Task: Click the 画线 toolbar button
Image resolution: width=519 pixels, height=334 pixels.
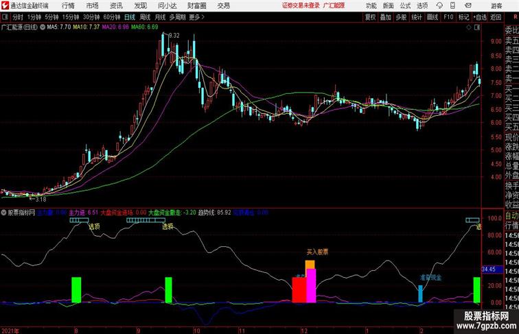Action: click(x=432, y=17)
